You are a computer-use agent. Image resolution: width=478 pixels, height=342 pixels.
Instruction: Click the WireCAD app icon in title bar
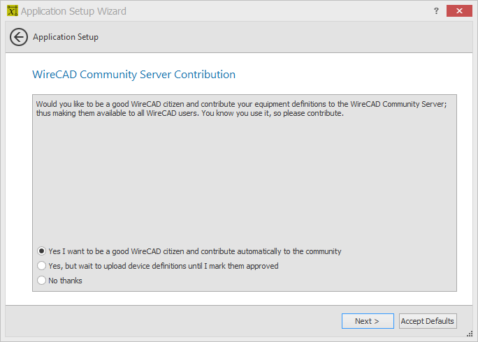pos(12,10)
